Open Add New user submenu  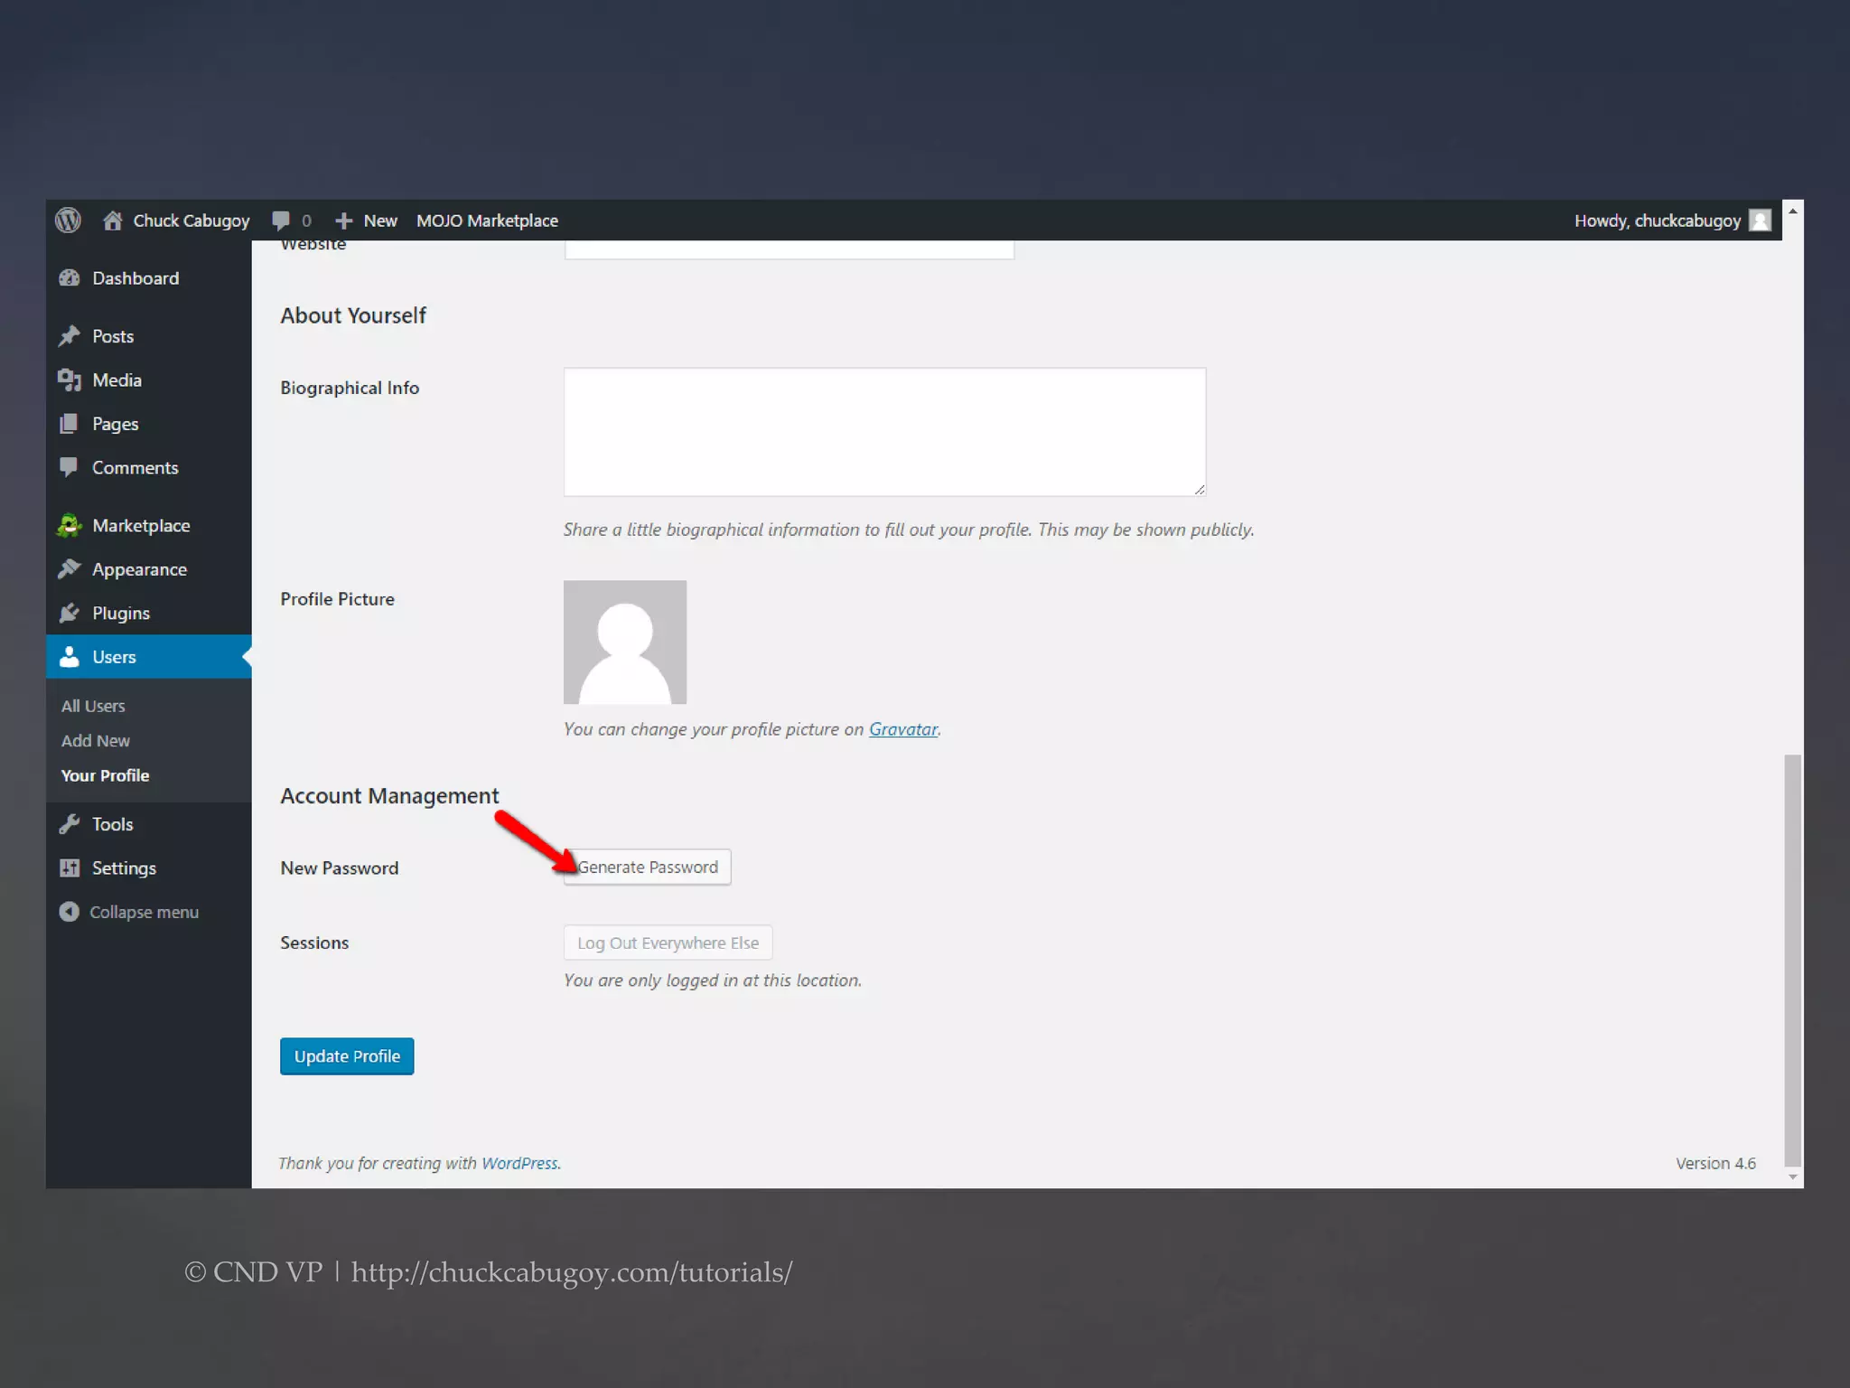pyautogui.click(x=96, y=740)
